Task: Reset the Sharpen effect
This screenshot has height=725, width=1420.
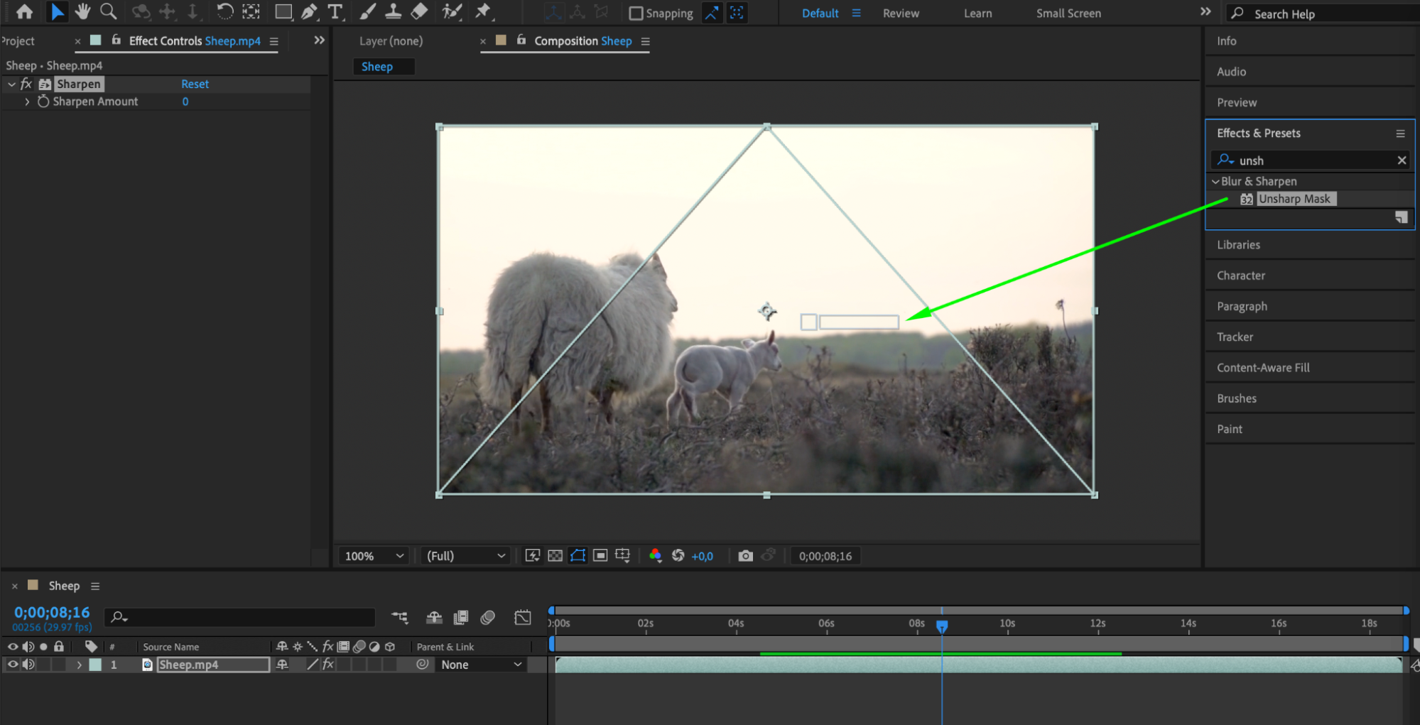Action: 195,84
